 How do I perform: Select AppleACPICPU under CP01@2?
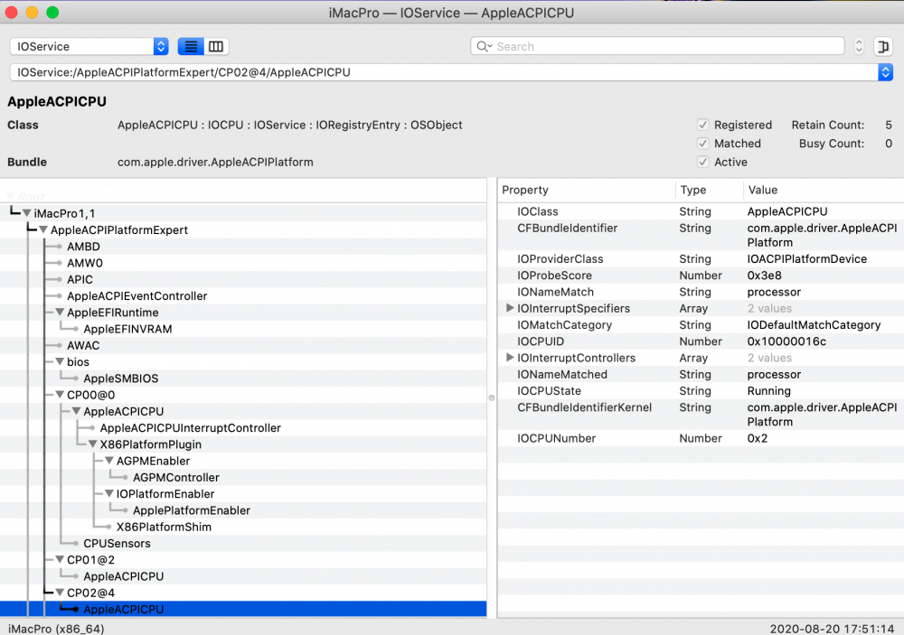pos(123,576)
